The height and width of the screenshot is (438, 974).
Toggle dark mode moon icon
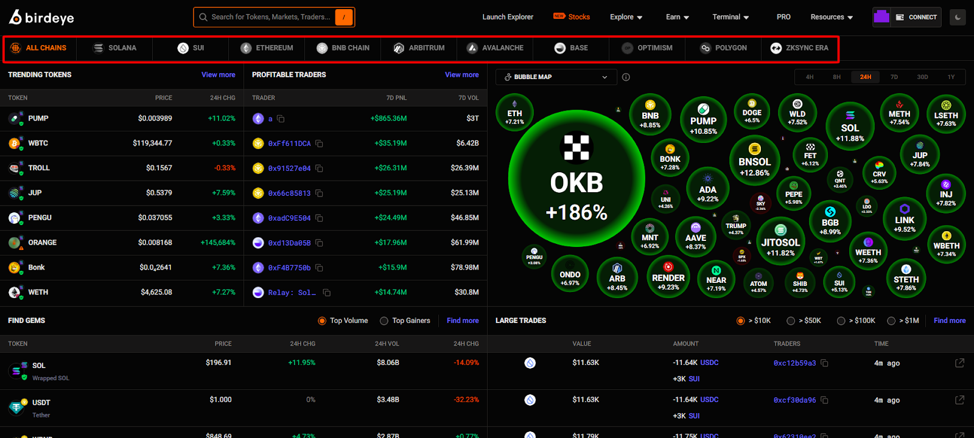(x=958, y=17)
